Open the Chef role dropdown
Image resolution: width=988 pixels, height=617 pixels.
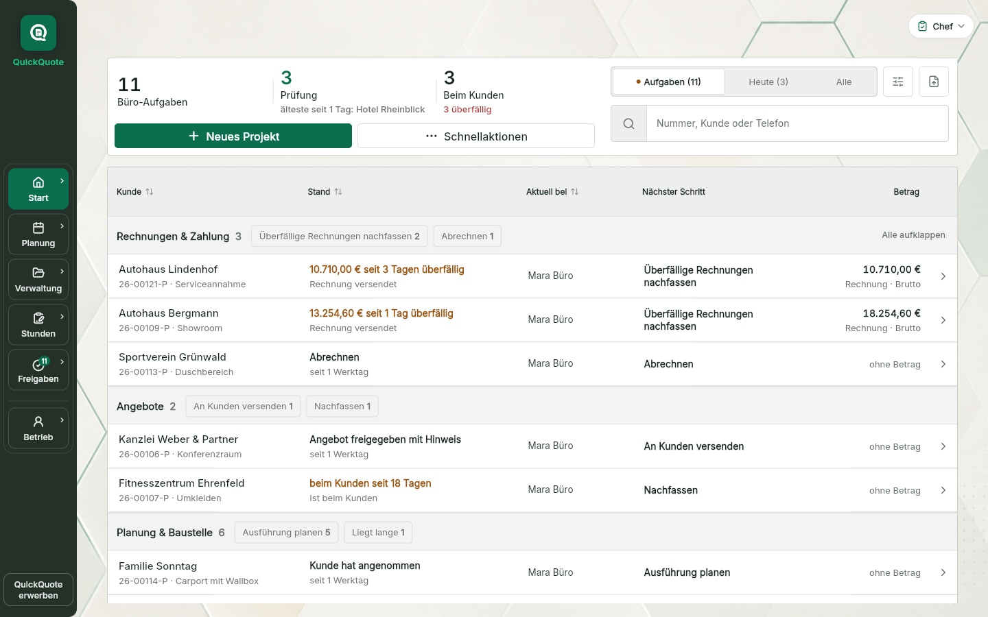point(941,26)
